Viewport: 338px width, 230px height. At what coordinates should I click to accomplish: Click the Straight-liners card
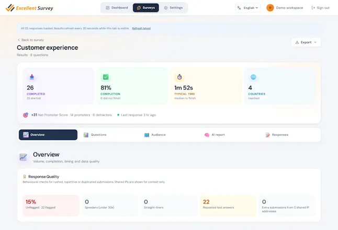point(169,205)
